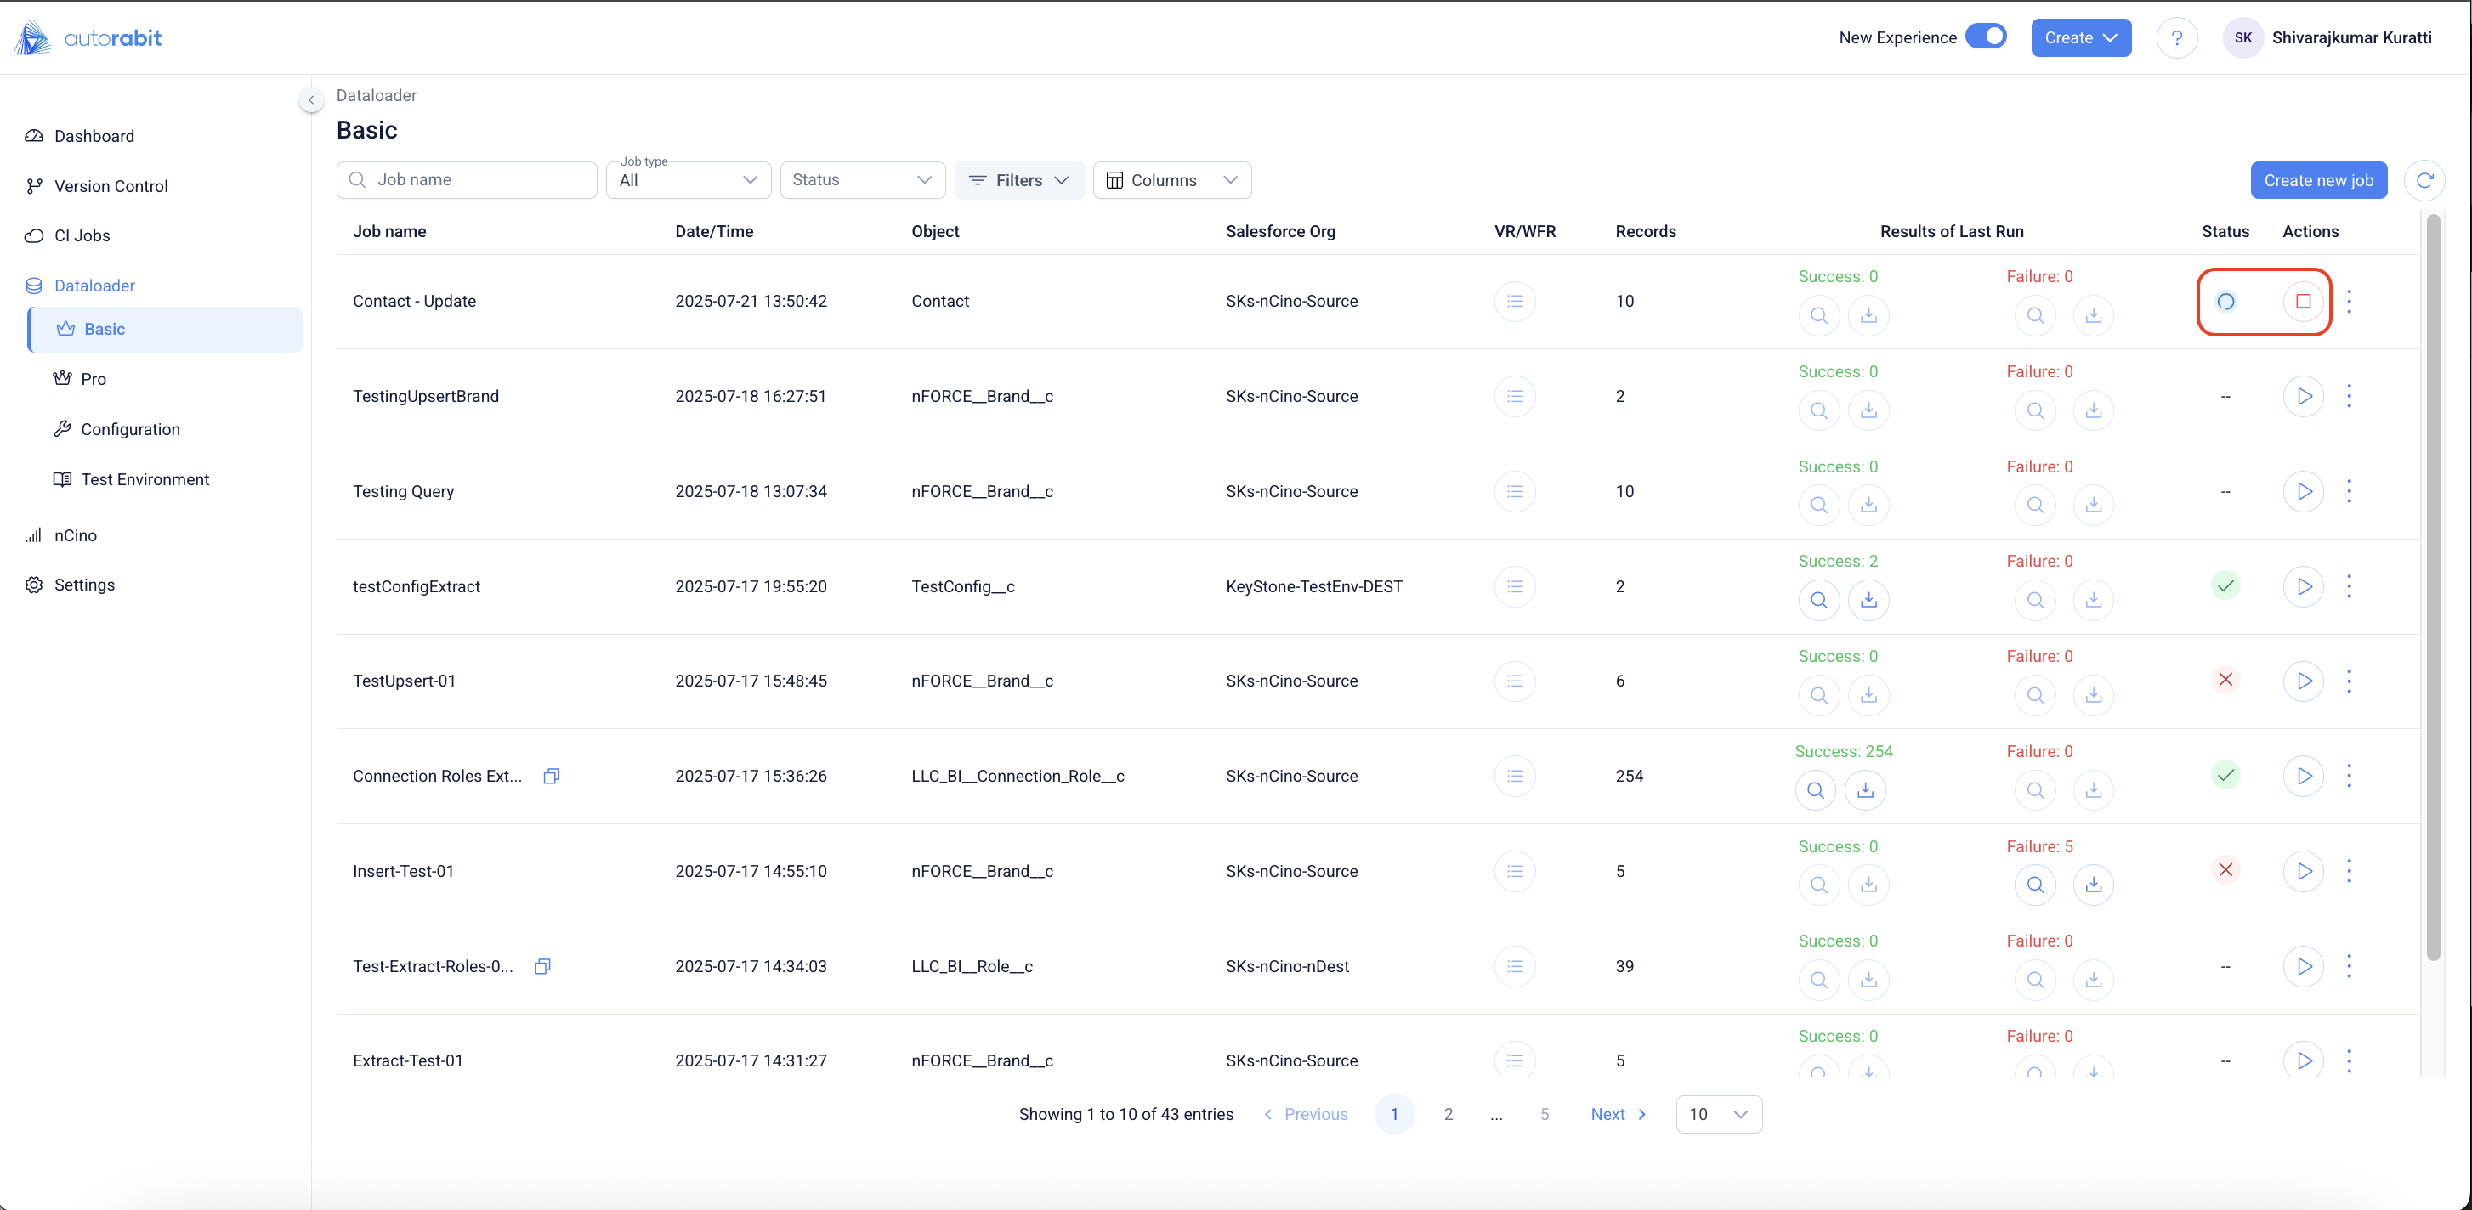Open more options for TestUpsert-01 row
Image resolution: width=2472 pixels, height=1210 pixels.
pos(2350,681)
